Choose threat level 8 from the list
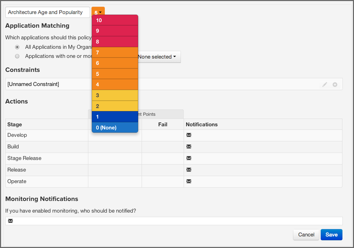 [x=115, y=41]
